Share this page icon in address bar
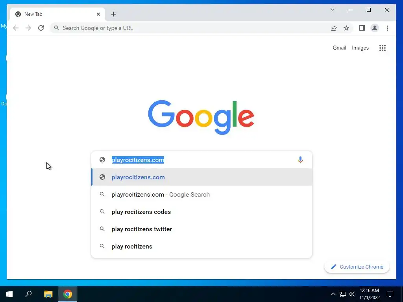This screenshot has width=403, height=302. pyautogui.click(x=334, y=28)
